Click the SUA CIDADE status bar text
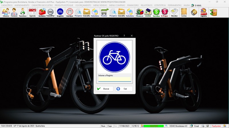Screen dimensions: 229x128 [23, 126]
